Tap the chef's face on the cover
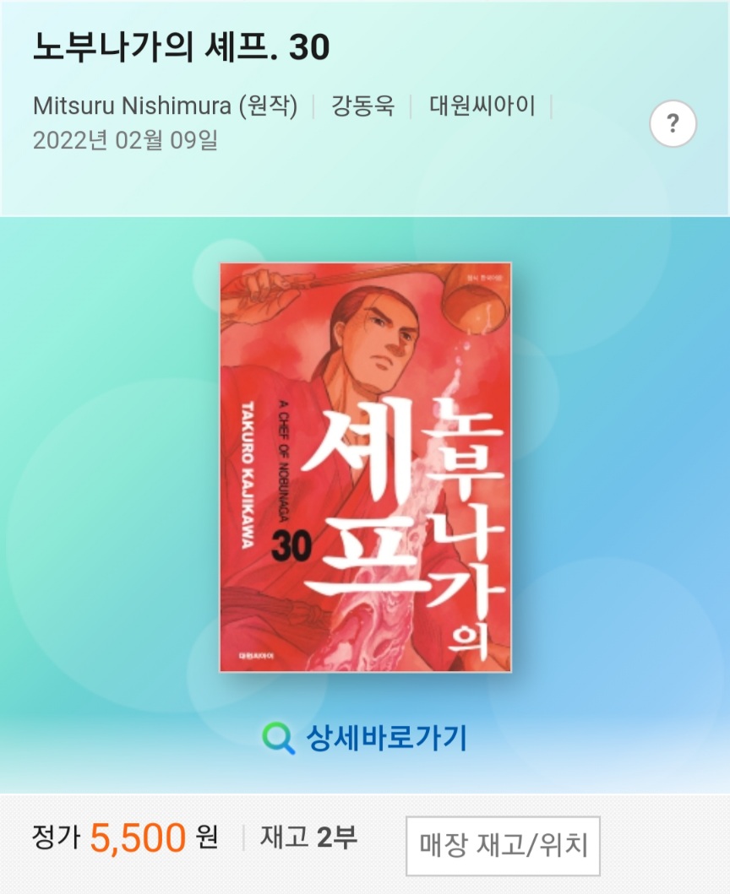730x894 pixels. (383, 335)
